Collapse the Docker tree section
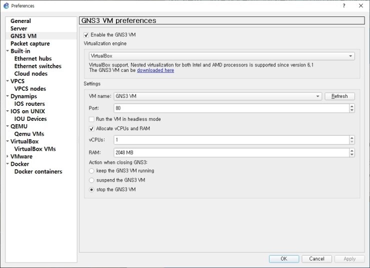This screenshot has height=268, width=370. (7, 164)
